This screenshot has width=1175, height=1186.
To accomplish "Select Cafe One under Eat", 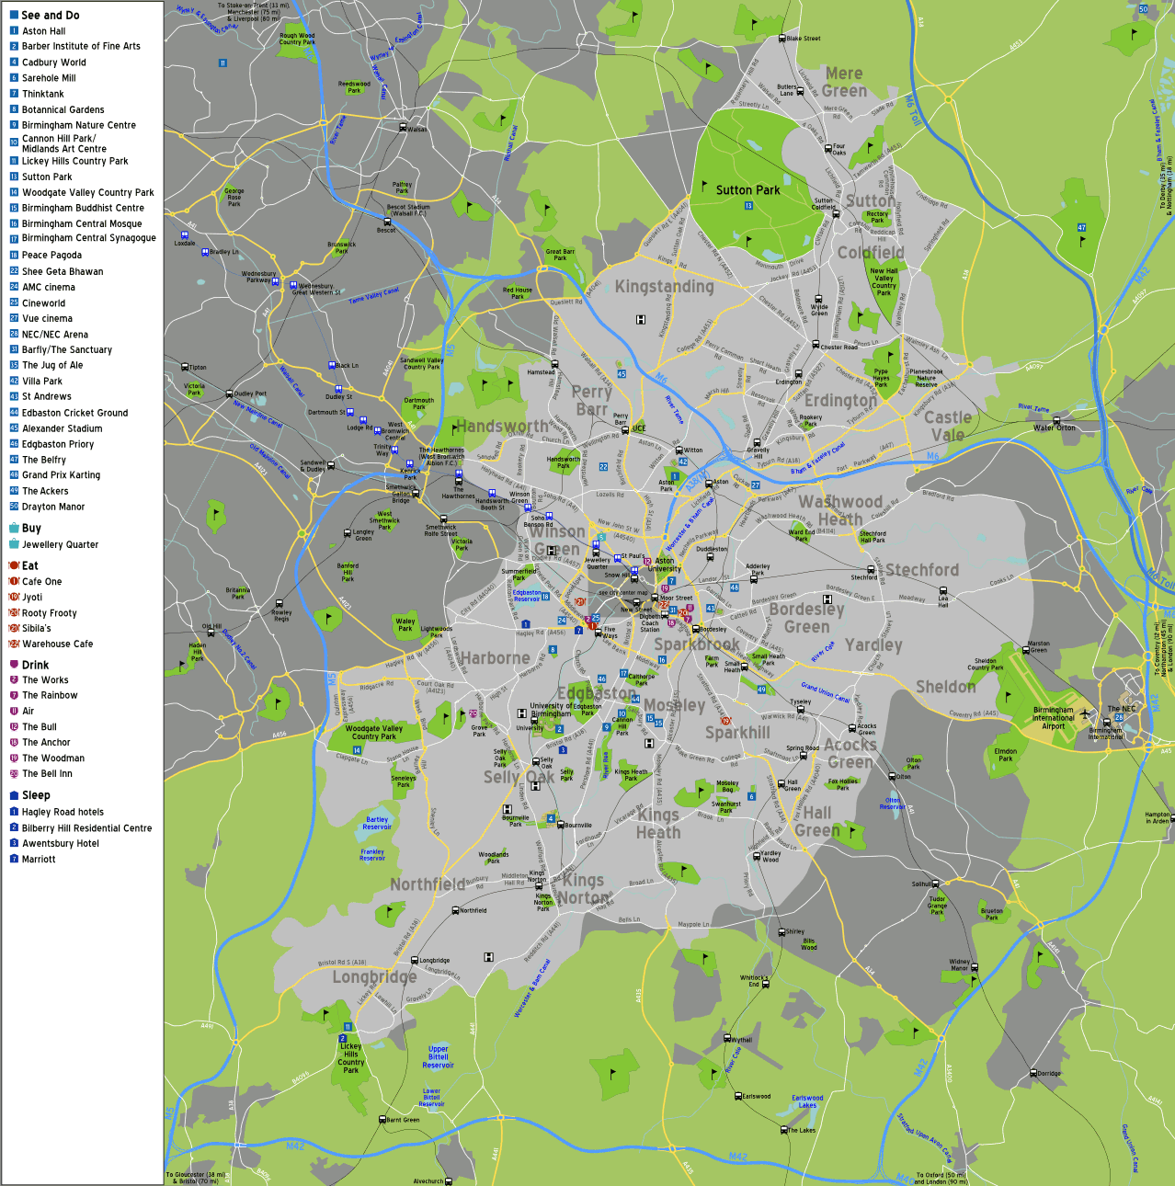I will tap(41, 582).
